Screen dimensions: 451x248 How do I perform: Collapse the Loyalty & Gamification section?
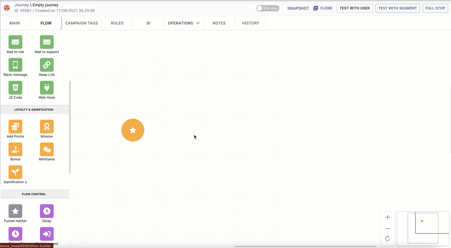34,109
